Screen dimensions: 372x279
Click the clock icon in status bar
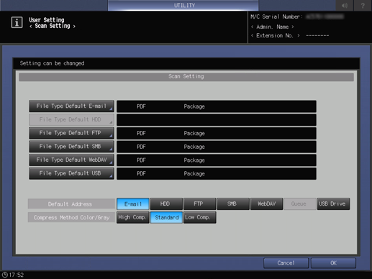point(4,275)
